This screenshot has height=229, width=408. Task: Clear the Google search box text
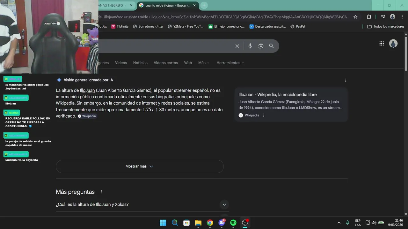click(x=237, y=46)
